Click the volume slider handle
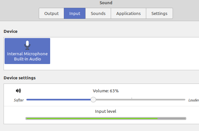 click(x=93, y=100)
